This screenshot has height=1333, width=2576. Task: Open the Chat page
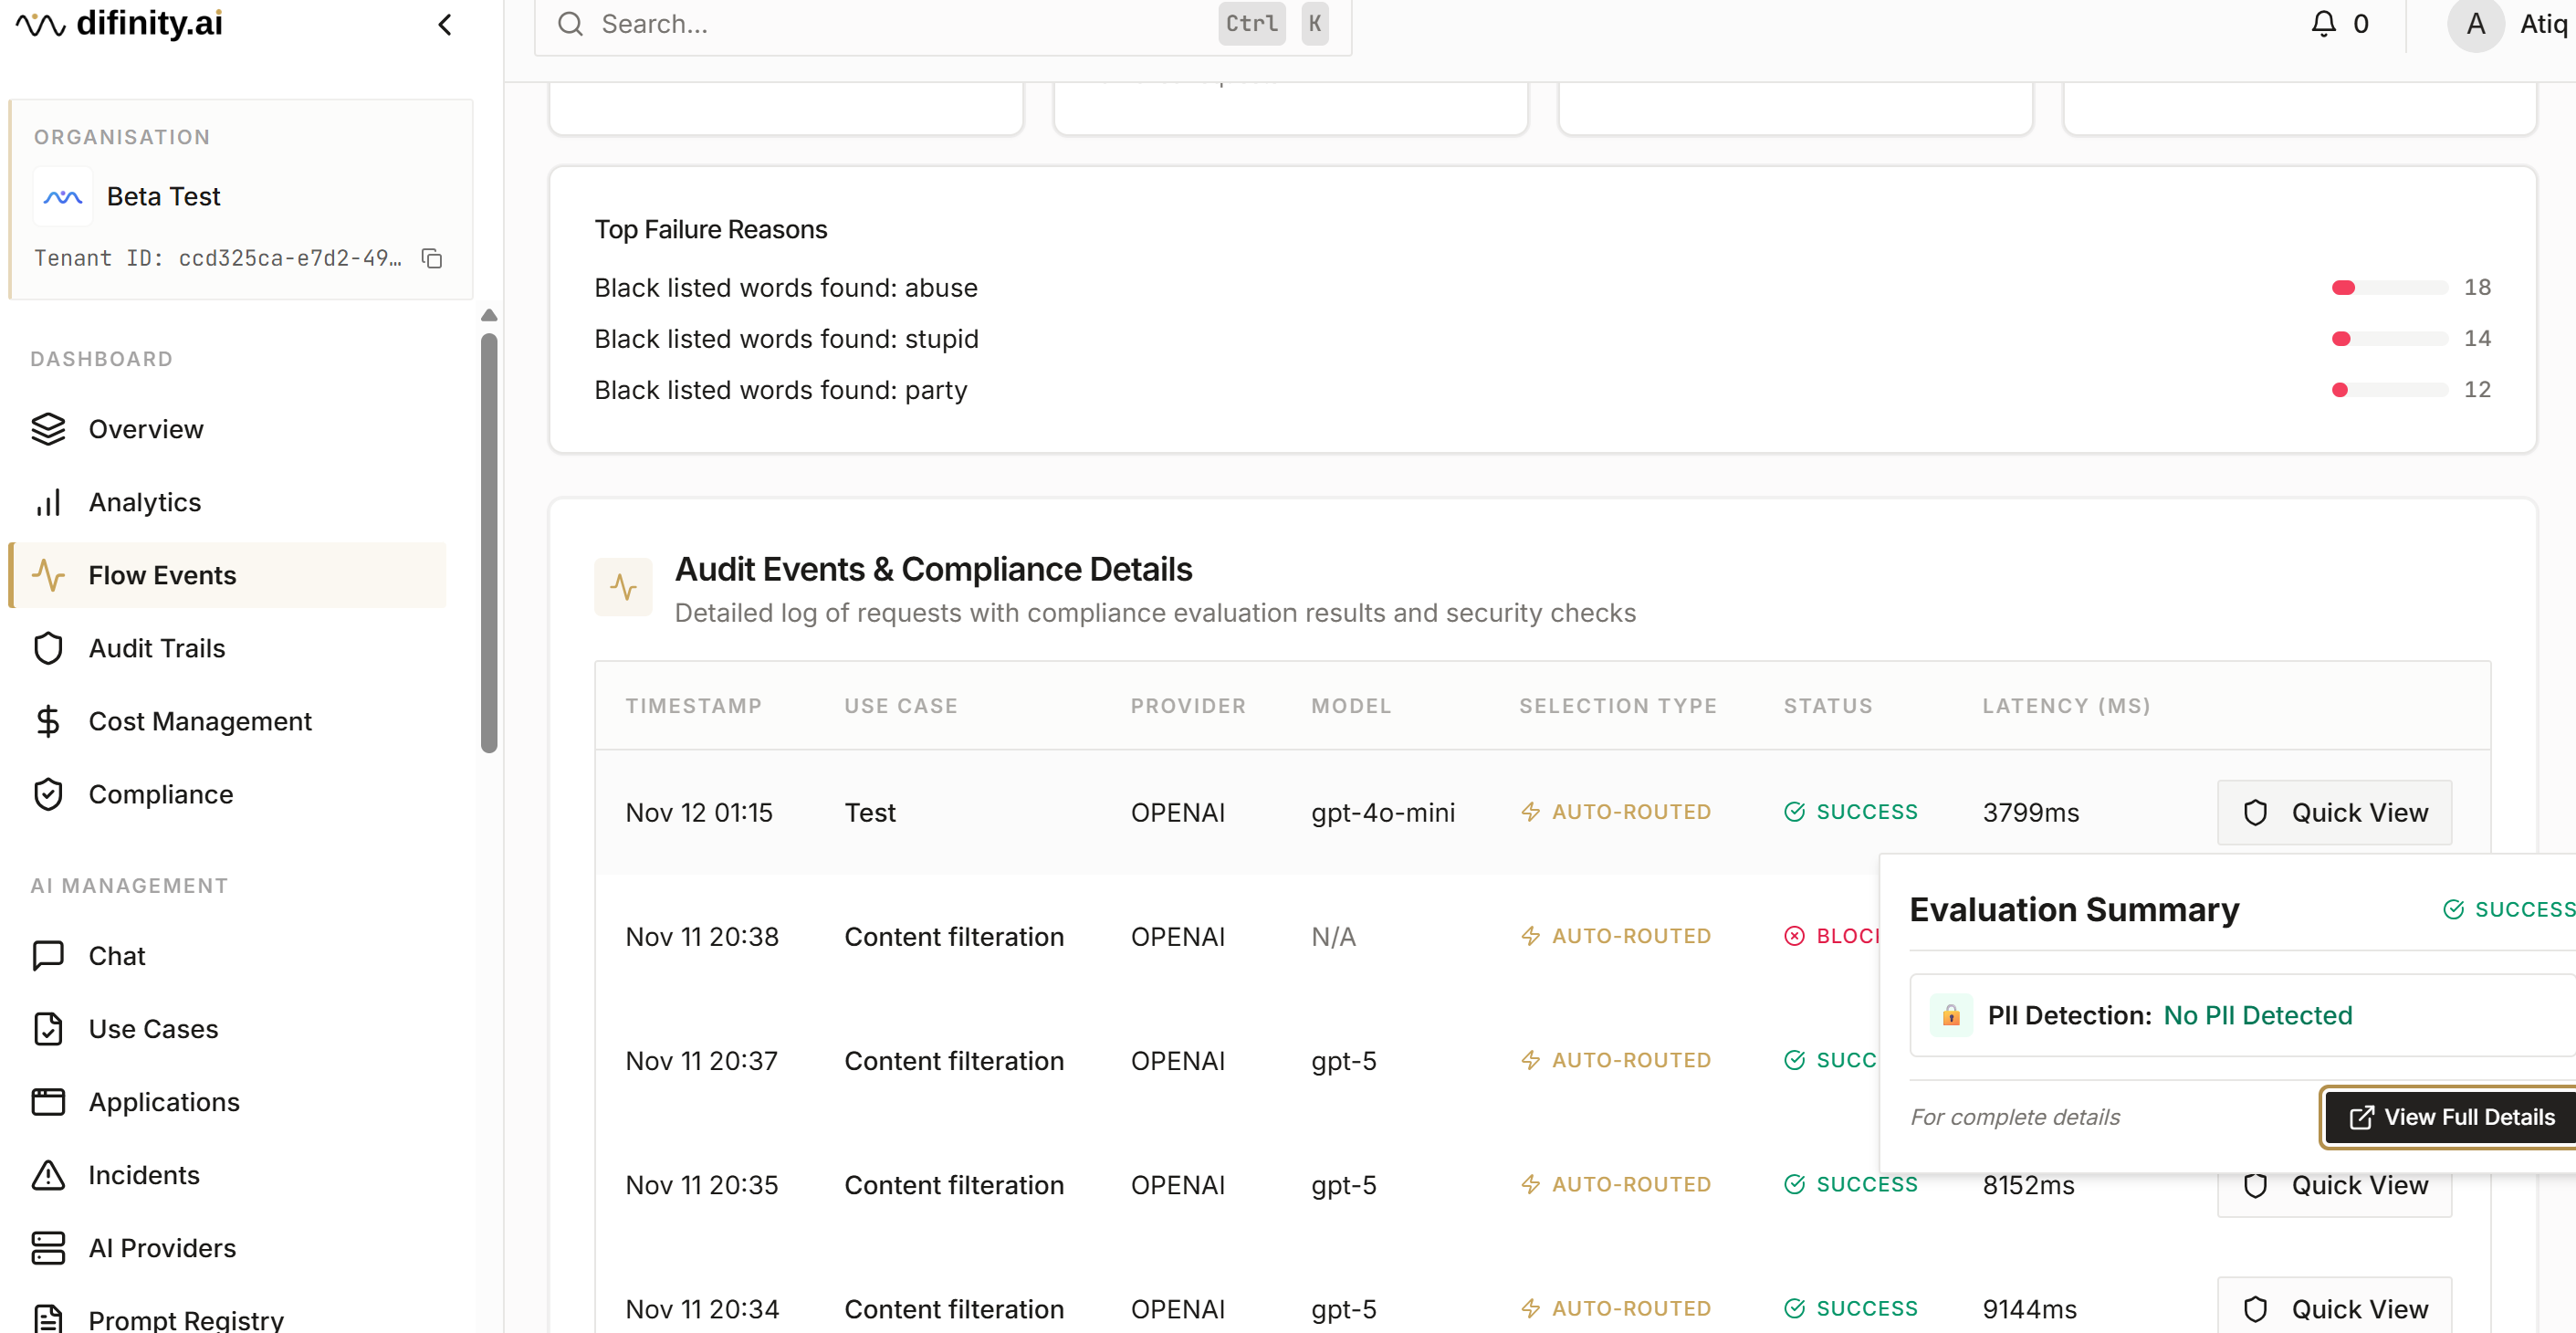coord(116,956)
